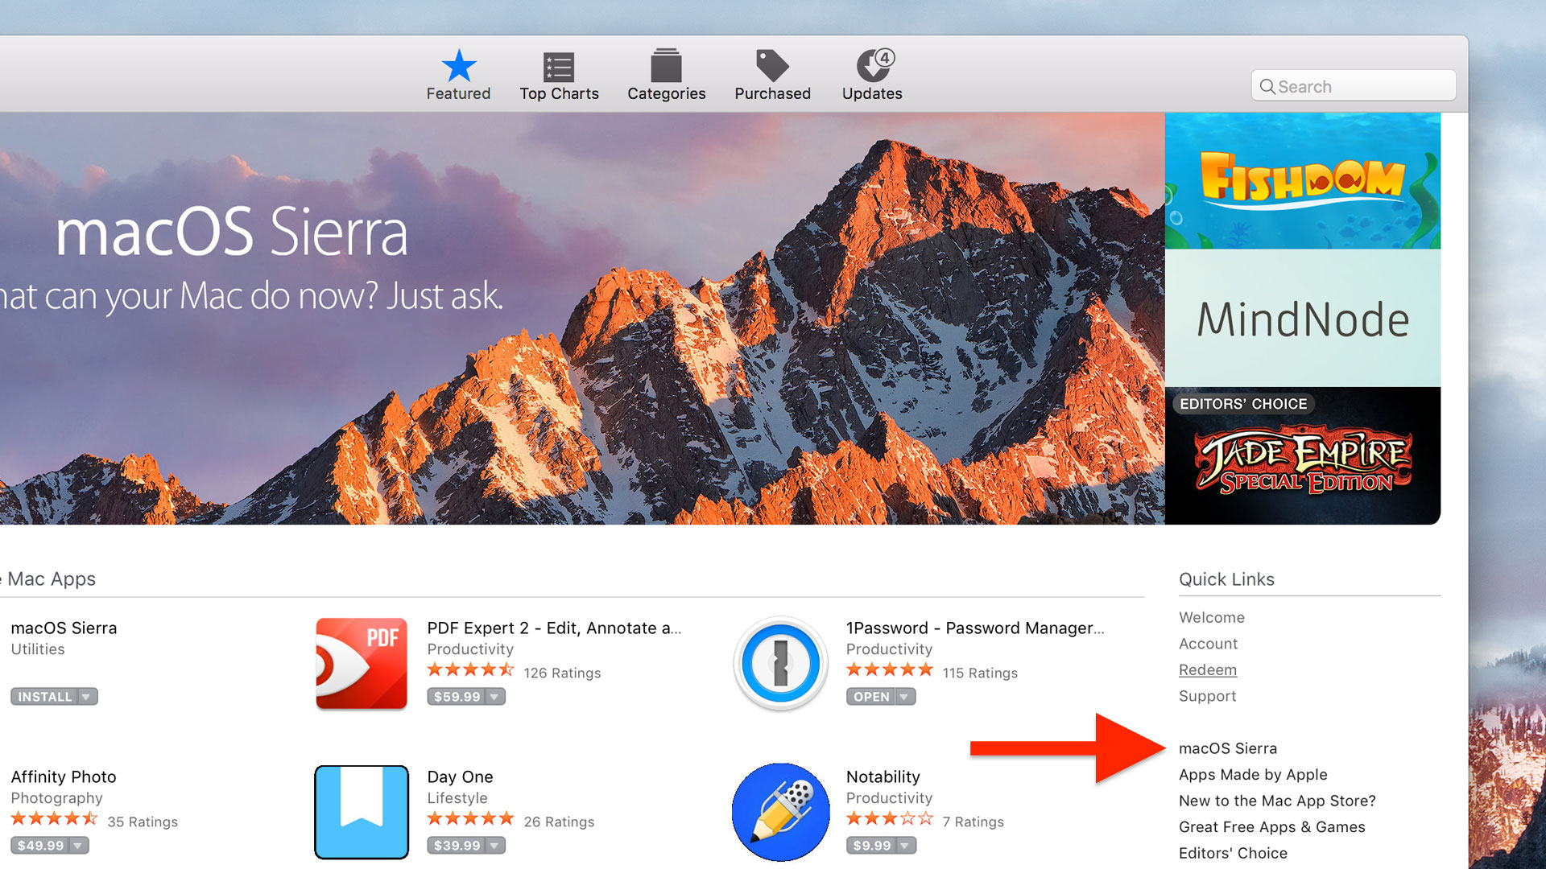Click the Quick Links heading
This screenshot has height=869, width=1546.
point(1226,579)
